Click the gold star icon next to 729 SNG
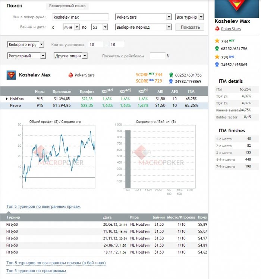The width and height of the screenshot is (261, 279). pos(217,57)
